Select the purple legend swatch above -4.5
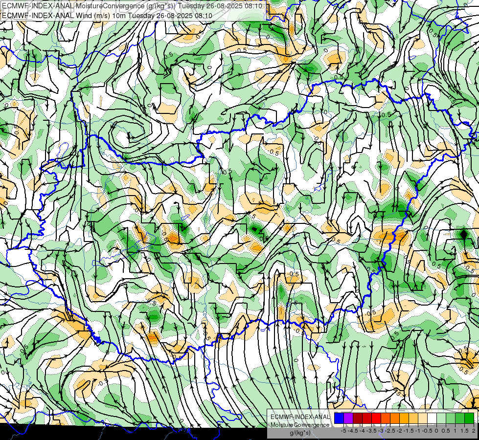 (x=348, y=418)
